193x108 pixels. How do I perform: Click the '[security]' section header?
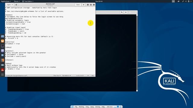pyautogui.click(x=10, y=42)
